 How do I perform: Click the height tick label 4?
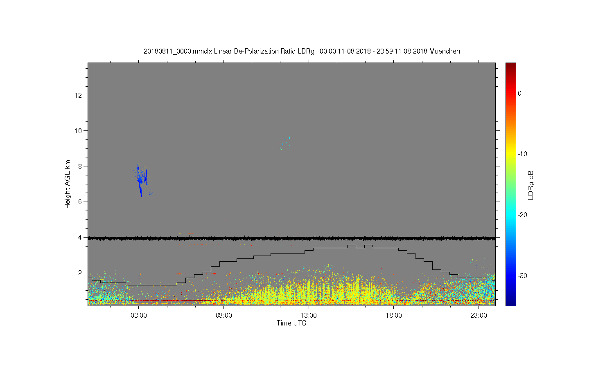[x=81, y=237]
